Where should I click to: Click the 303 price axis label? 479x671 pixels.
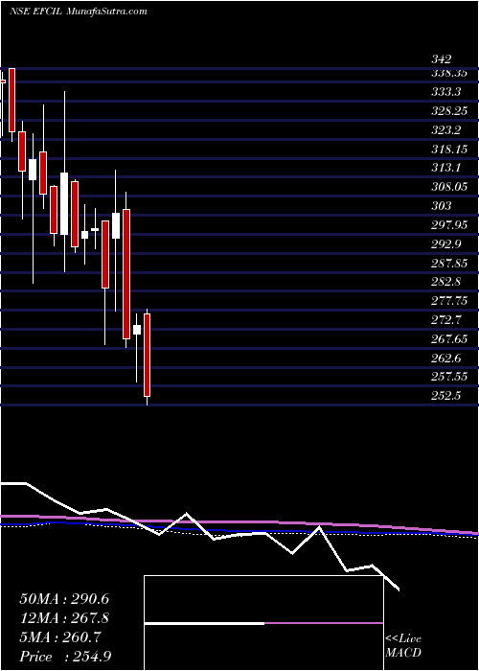point(443,206)
